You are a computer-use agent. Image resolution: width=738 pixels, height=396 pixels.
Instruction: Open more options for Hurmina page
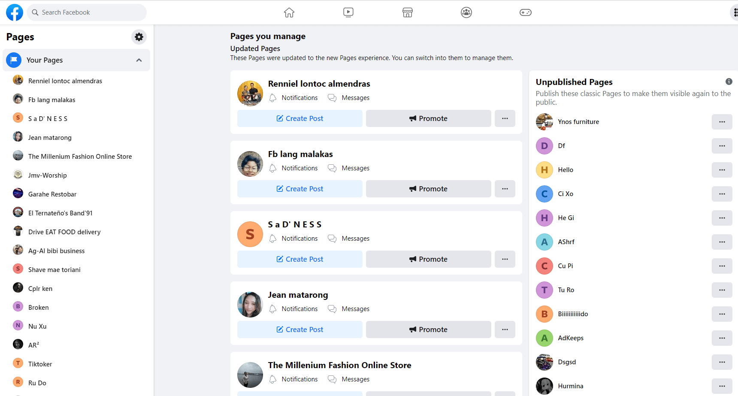722,386
